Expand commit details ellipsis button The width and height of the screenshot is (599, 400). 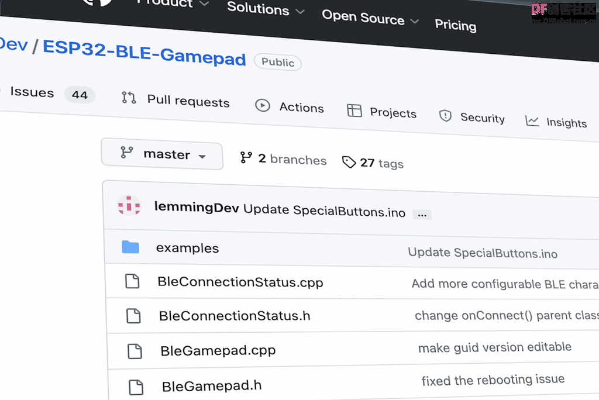pyautogui.click(x=422, y=215)
